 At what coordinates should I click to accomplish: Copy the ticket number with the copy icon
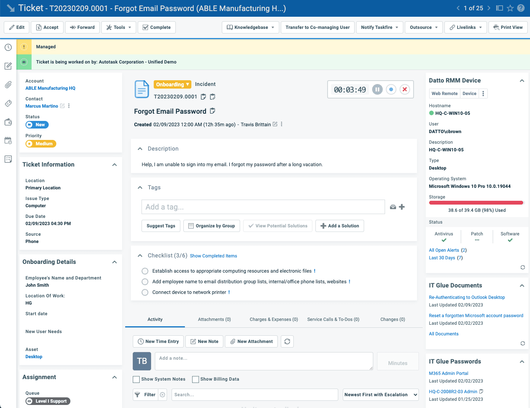[x=203, y=97]
